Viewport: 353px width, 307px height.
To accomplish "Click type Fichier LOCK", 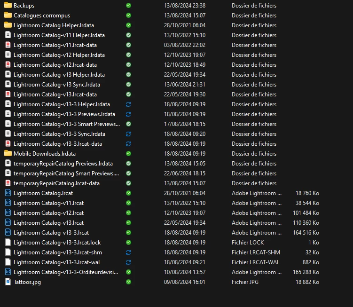I will tap(248, 243).
